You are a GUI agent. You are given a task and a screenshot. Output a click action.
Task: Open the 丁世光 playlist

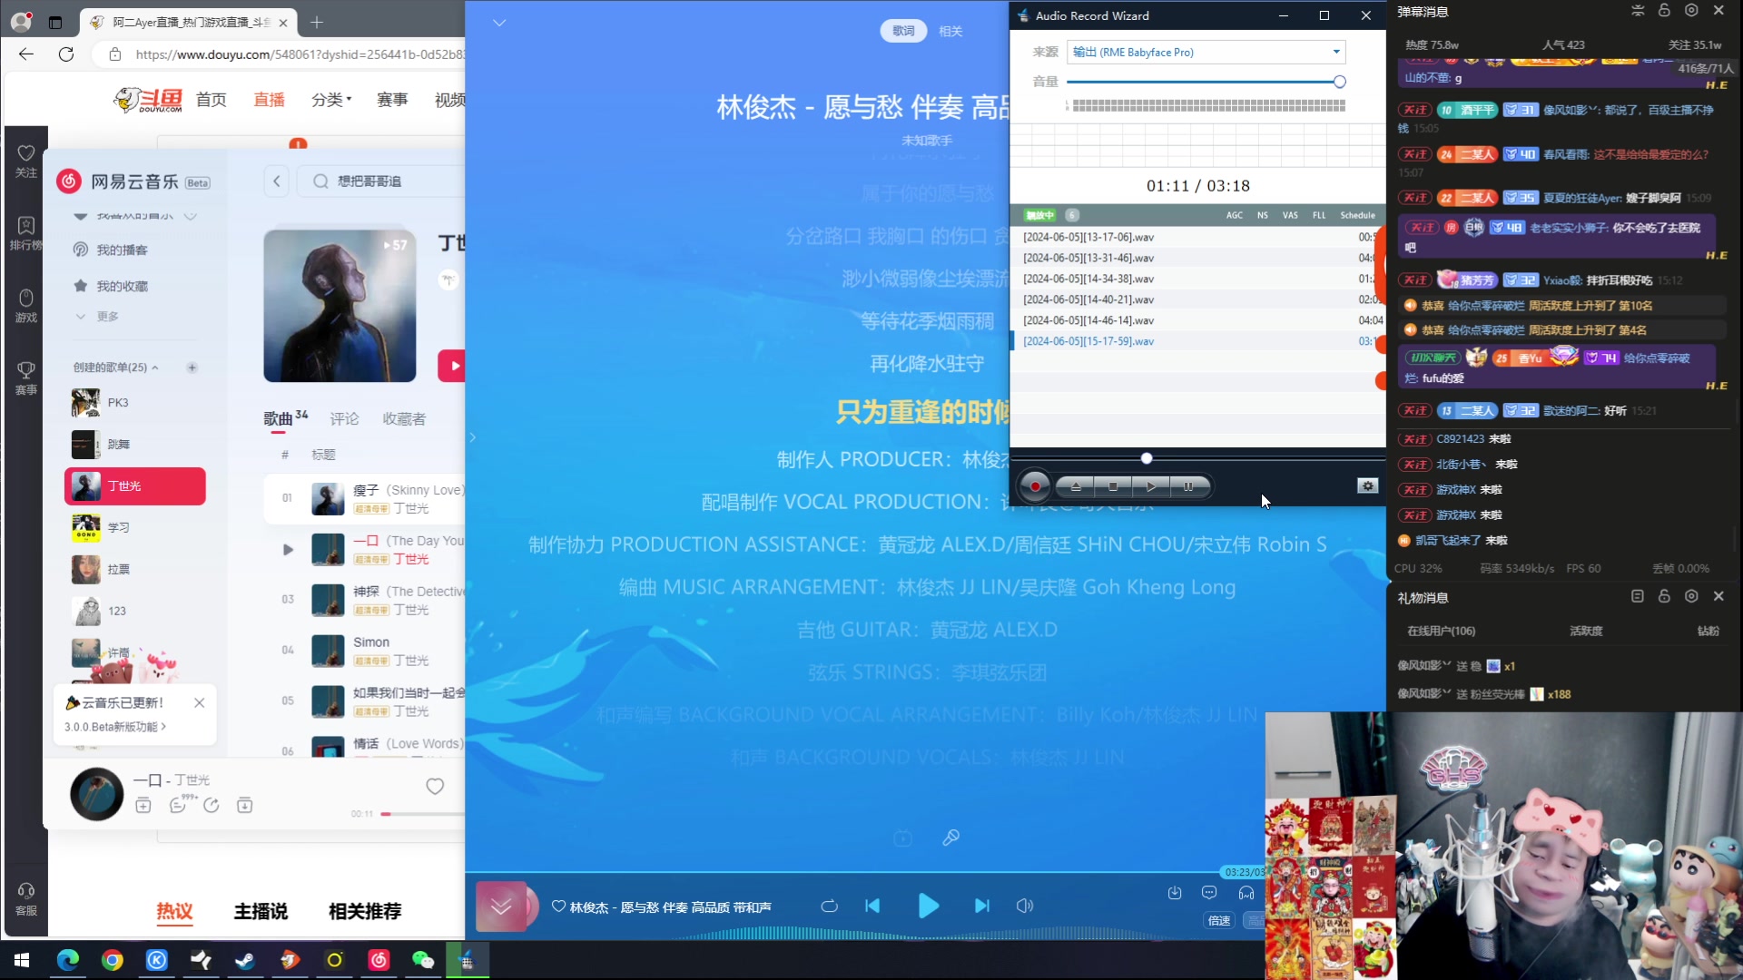point(135,485)
